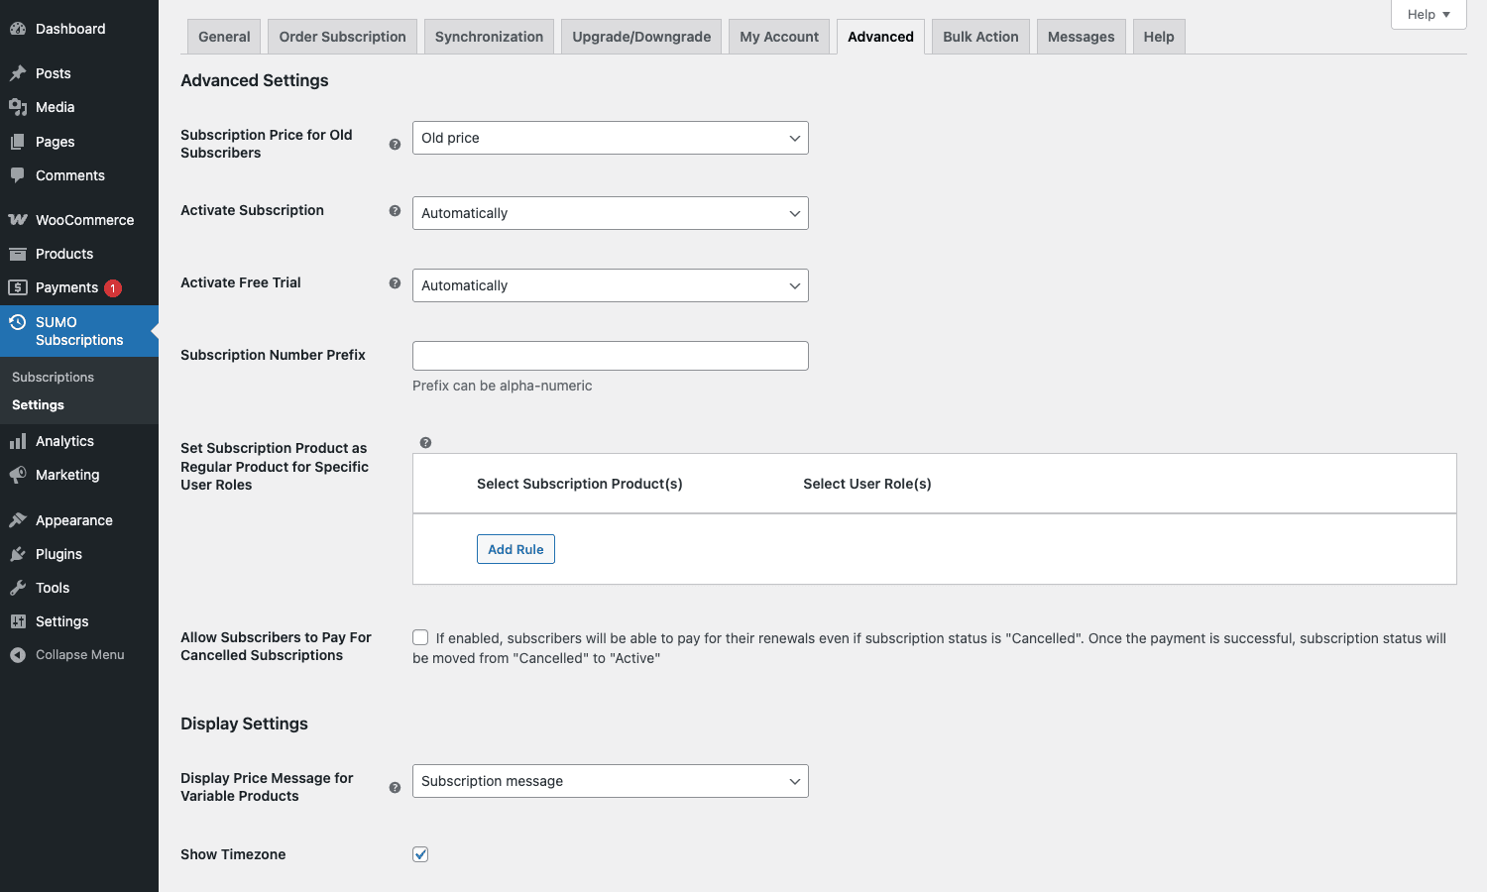Click the Comments bubble icon

tap(18, 175)
